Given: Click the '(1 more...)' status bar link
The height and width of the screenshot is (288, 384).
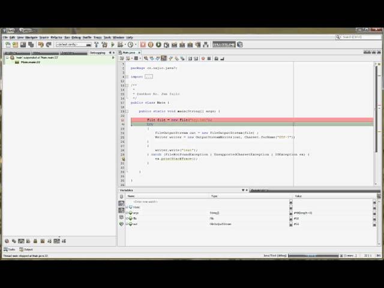Looking at the screenshot, I should 350,256.
